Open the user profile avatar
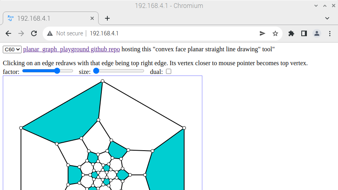Screen dimensions: 338x190 pyautogui.click(x=317, y=33)
